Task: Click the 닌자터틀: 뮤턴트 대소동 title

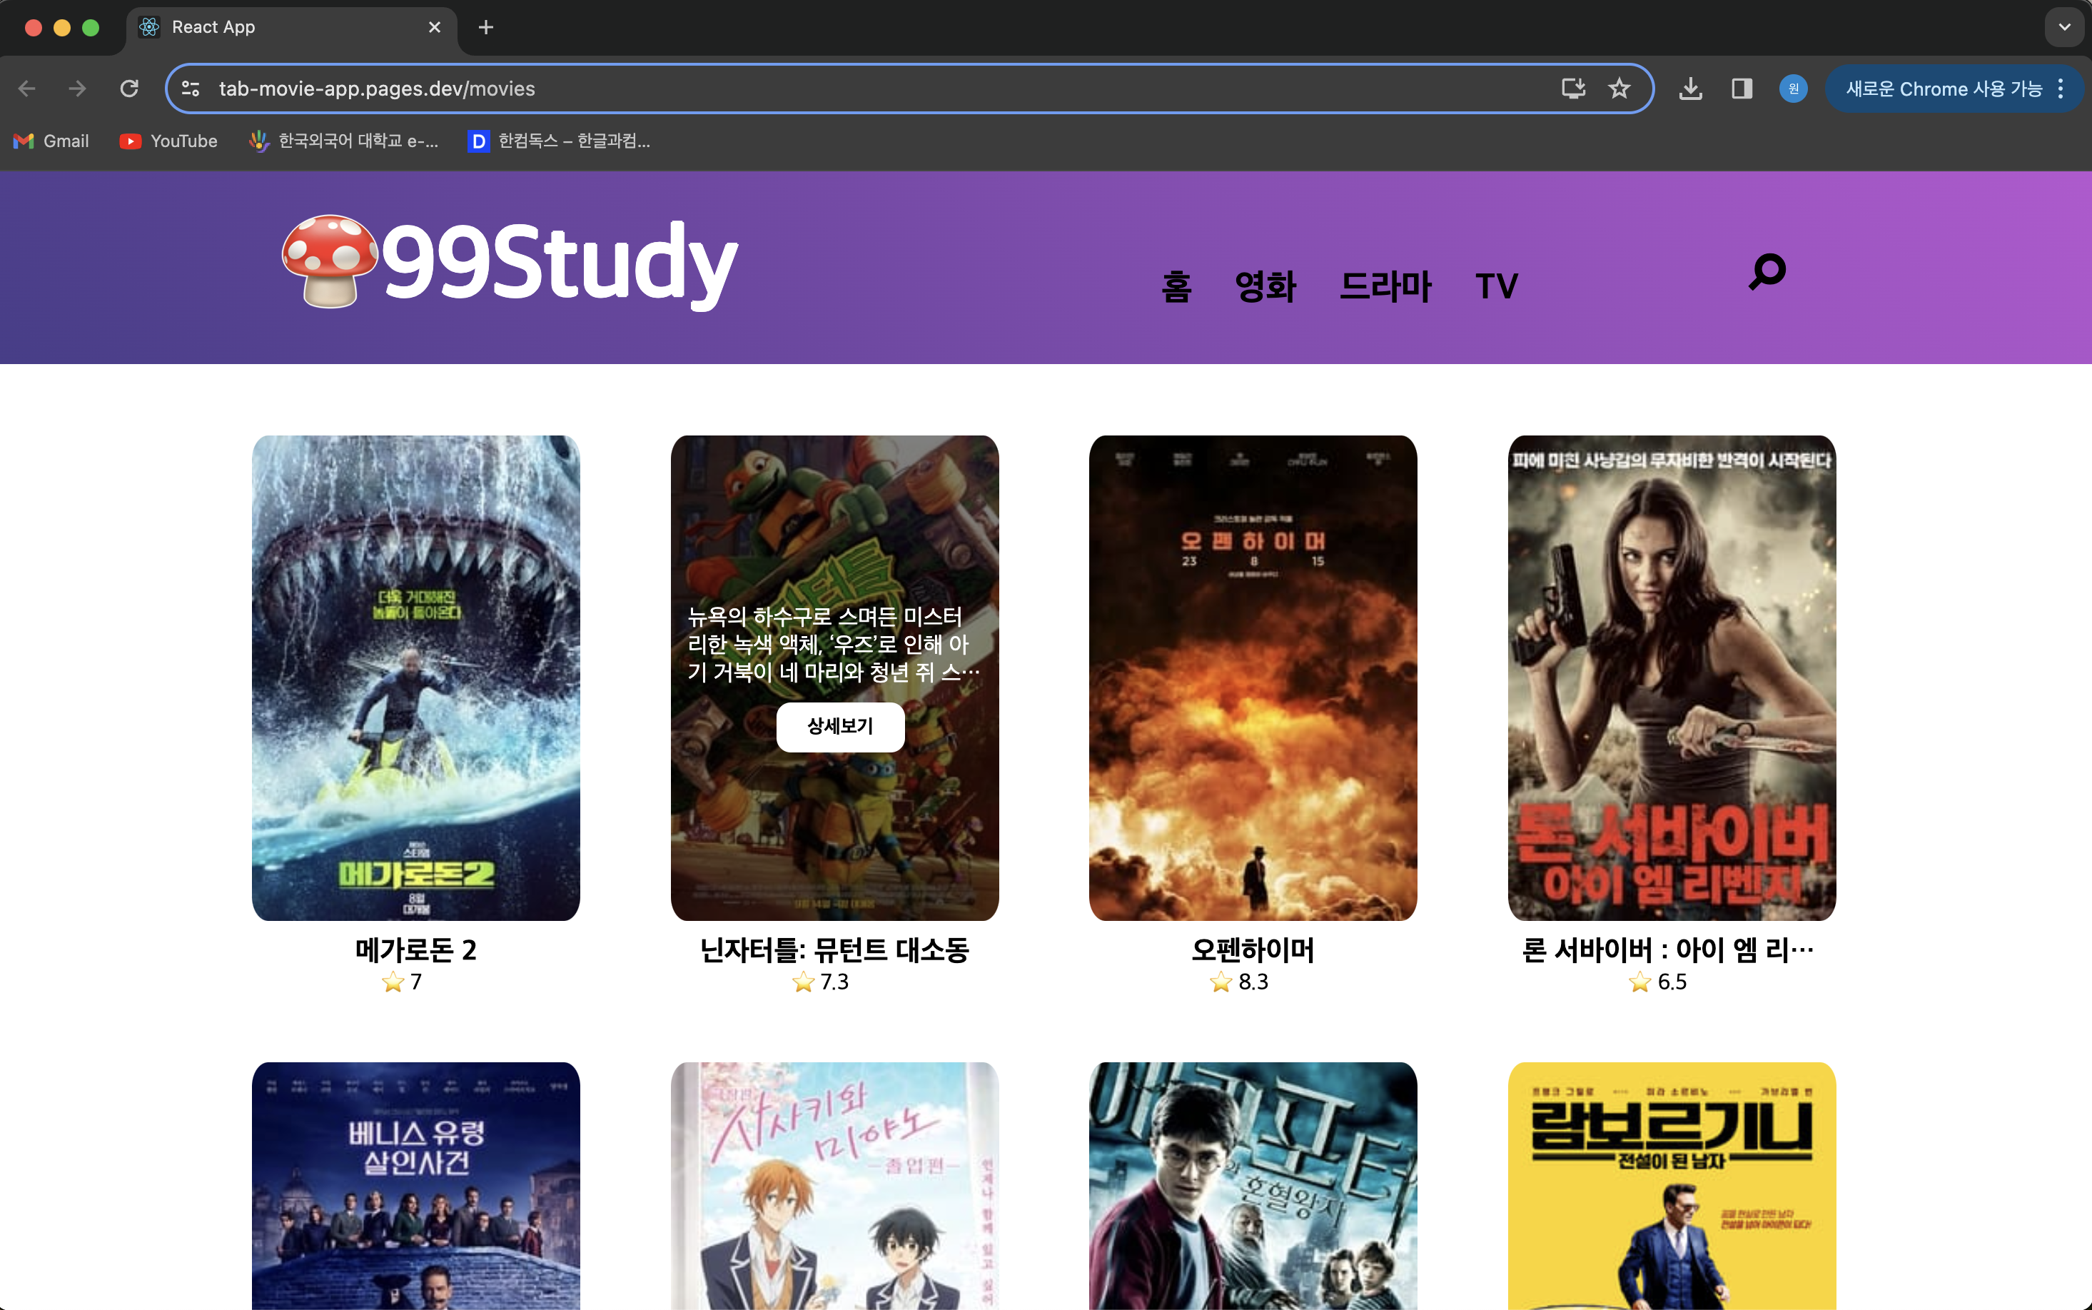Action: tap(834, 949)
